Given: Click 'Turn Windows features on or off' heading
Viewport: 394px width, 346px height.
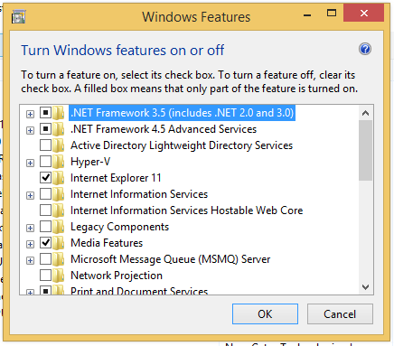Looking at the screenshot, I should 123,51.
